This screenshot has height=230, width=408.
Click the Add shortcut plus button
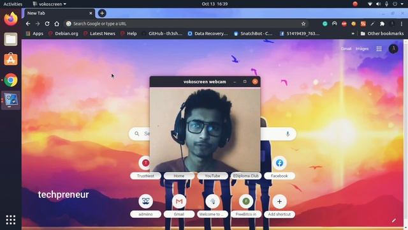point(279,202)
